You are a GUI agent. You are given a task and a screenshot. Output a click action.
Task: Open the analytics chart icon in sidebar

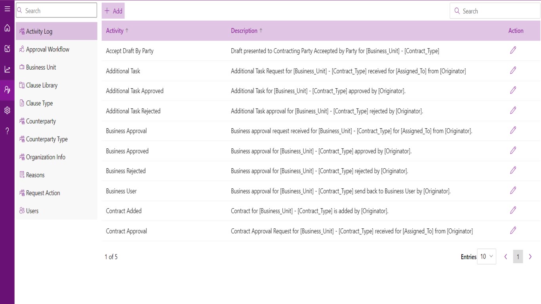7,69
